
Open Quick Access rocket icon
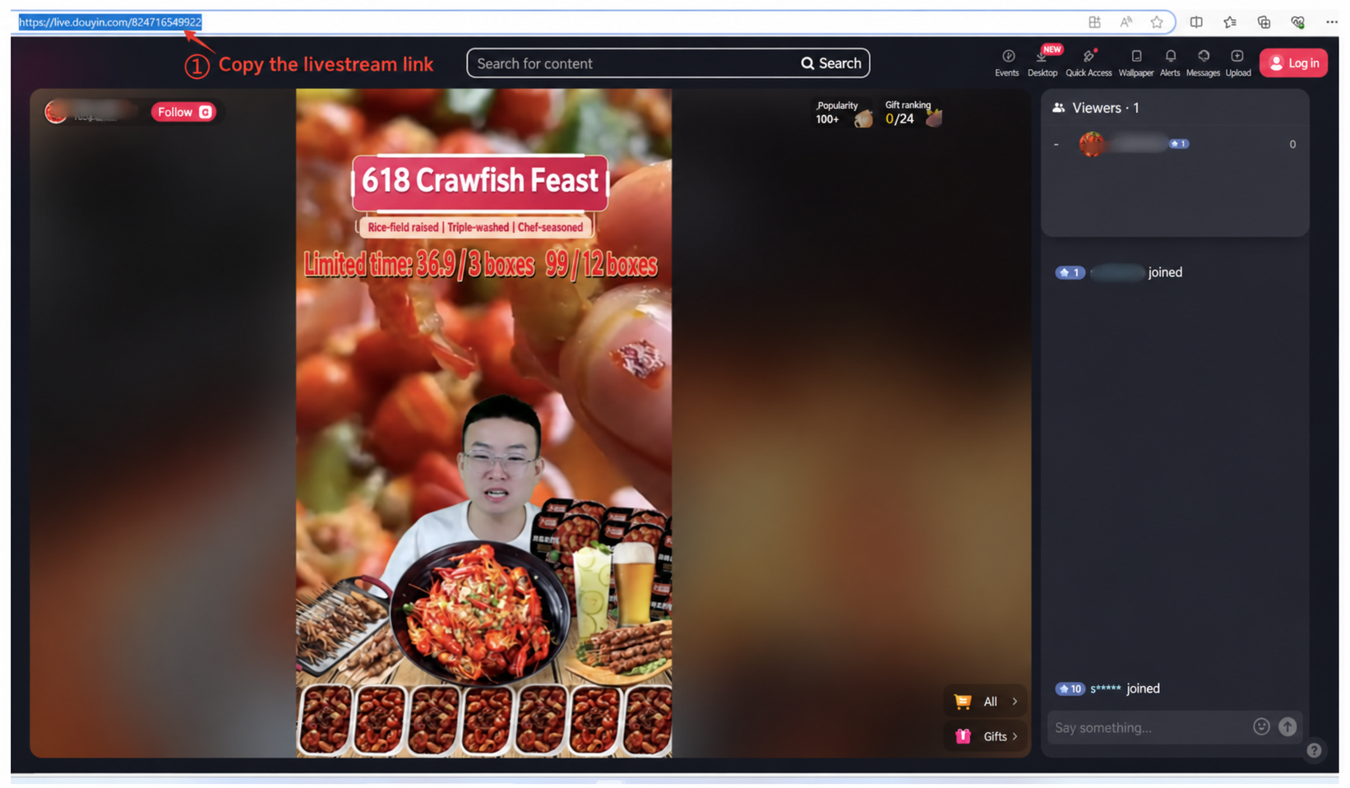pos(1089,63)
